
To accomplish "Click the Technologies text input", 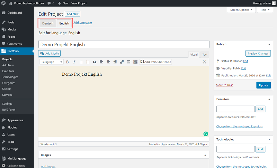I will tap(235, 149).
